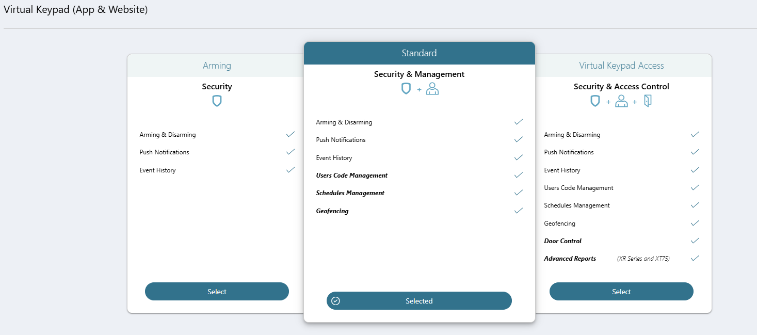Click Schedules Management feature in Standard plan
The width and height of the screenshot is (757, 335).
(x=350, y=193)
